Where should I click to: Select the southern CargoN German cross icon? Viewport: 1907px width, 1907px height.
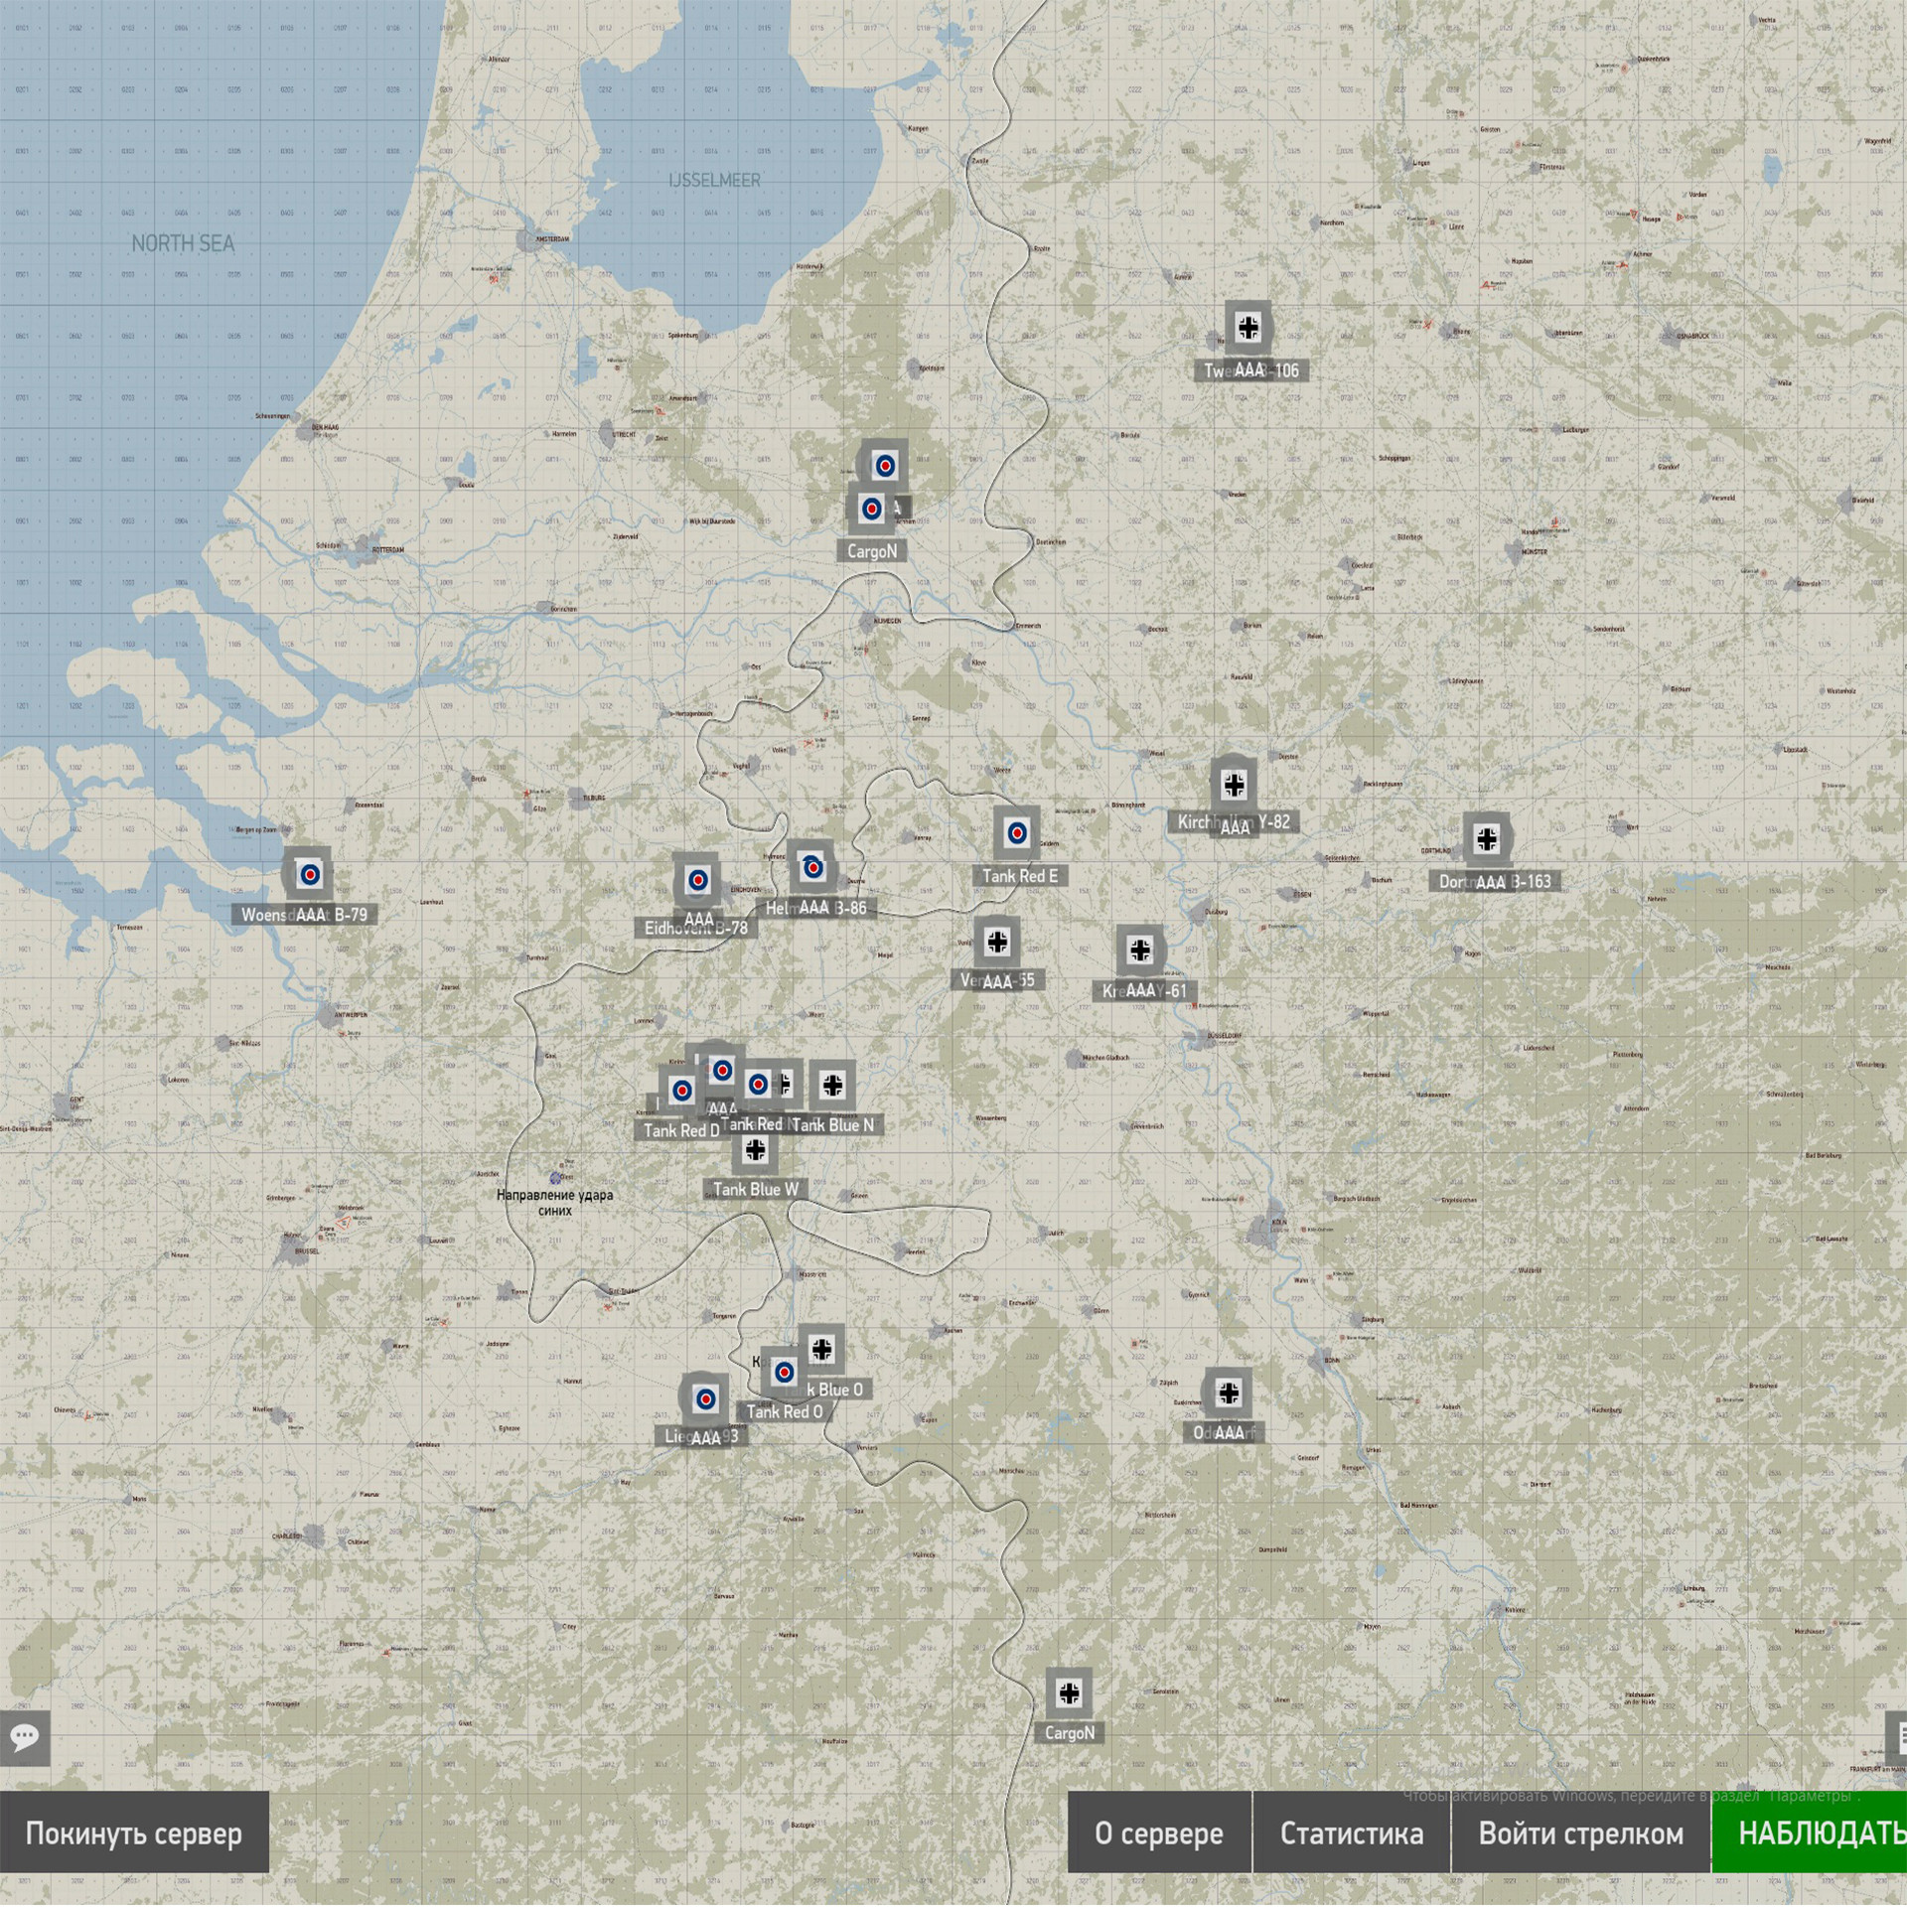coord(1069,1692)
